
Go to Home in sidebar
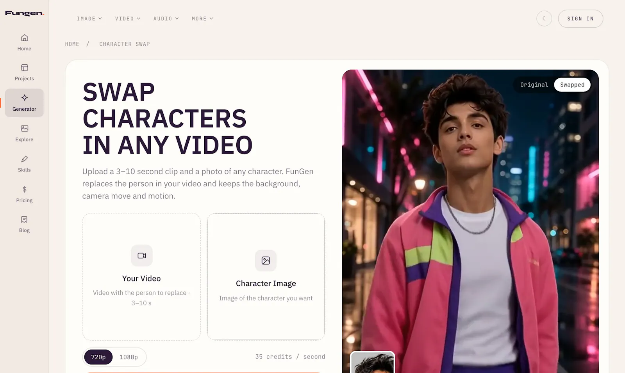(x=24, y=38)
